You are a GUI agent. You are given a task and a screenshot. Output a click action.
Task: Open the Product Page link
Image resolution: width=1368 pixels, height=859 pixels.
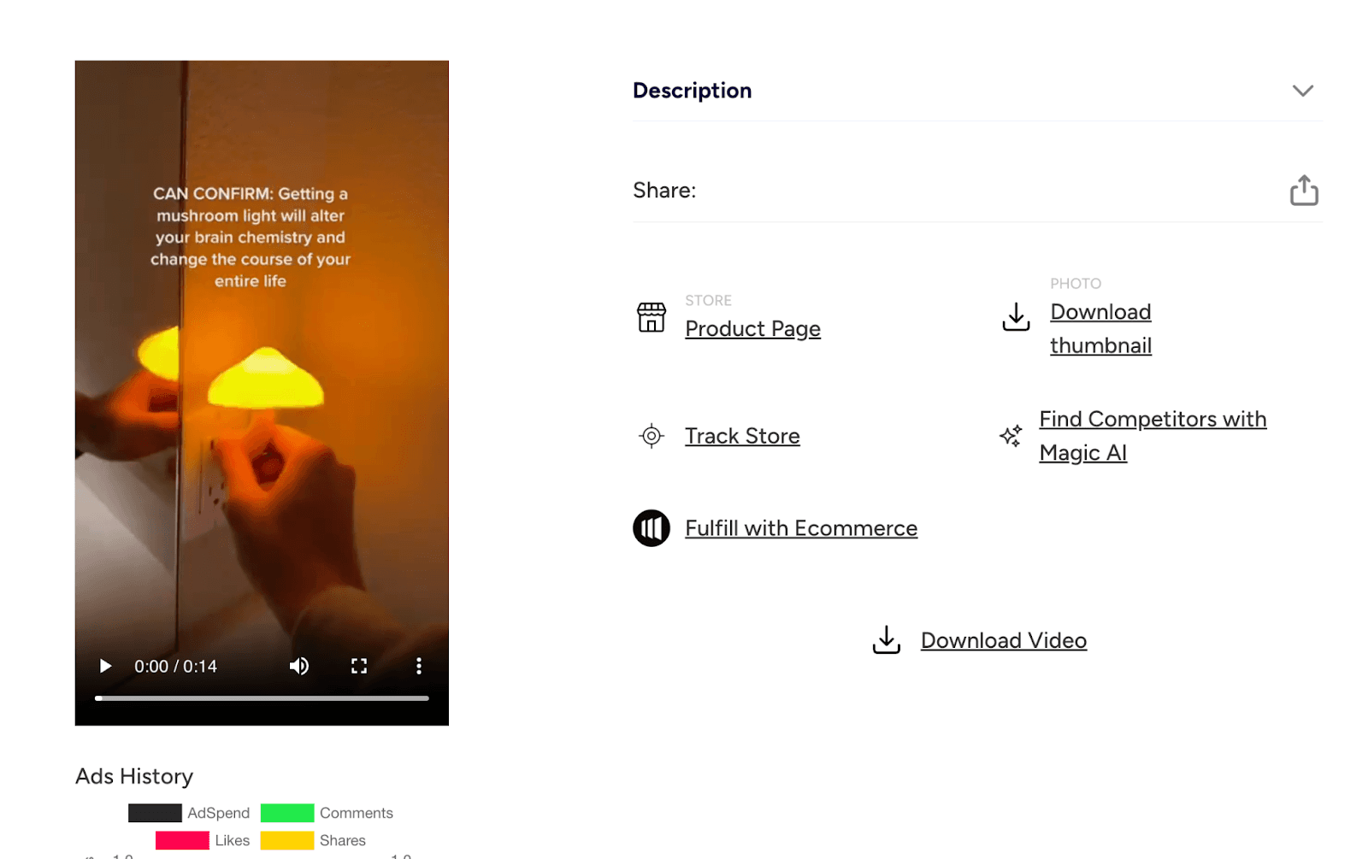pyautogui.click(x=752, y=328)
